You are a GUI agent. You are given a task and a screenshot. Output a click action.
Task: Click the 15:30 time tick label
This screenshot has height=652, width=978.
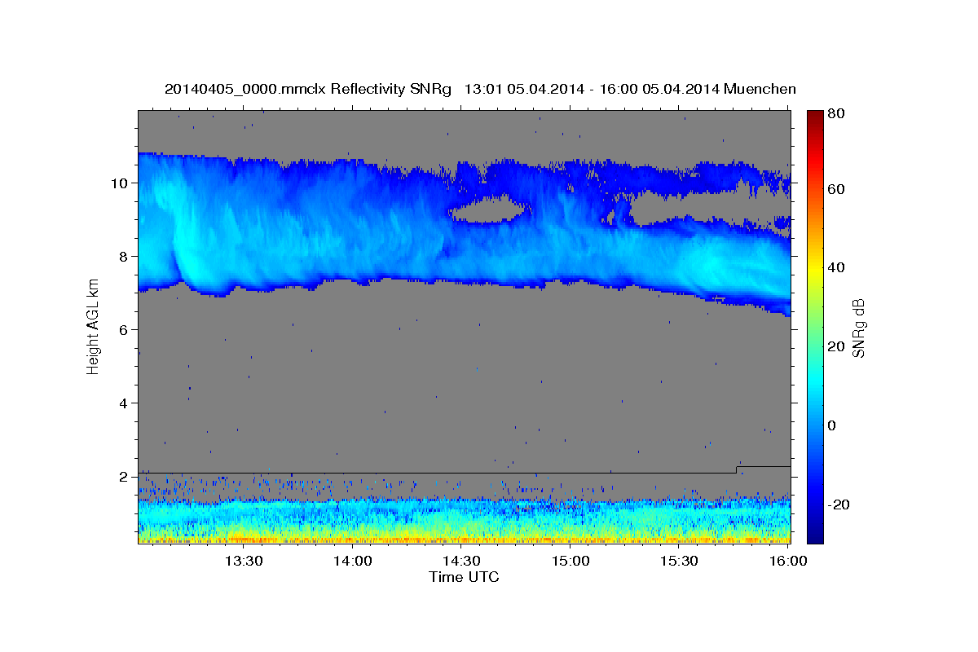tap(680, 561)
